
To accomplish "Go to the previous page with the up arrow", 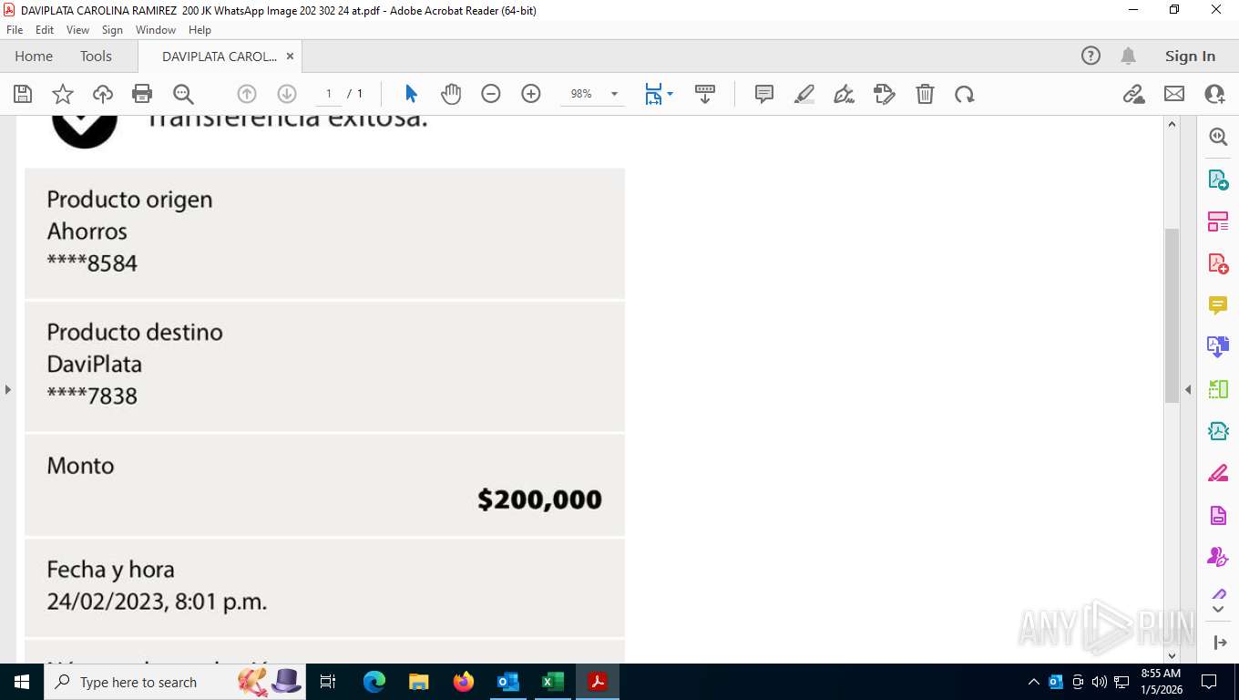I will (246, 94).
